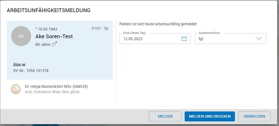Screen dimensions: 279x126
Task: Click the ARBEITSUNFÄHIGKEITSMELDUNG dialog title
Action: [x=49, y=10]
